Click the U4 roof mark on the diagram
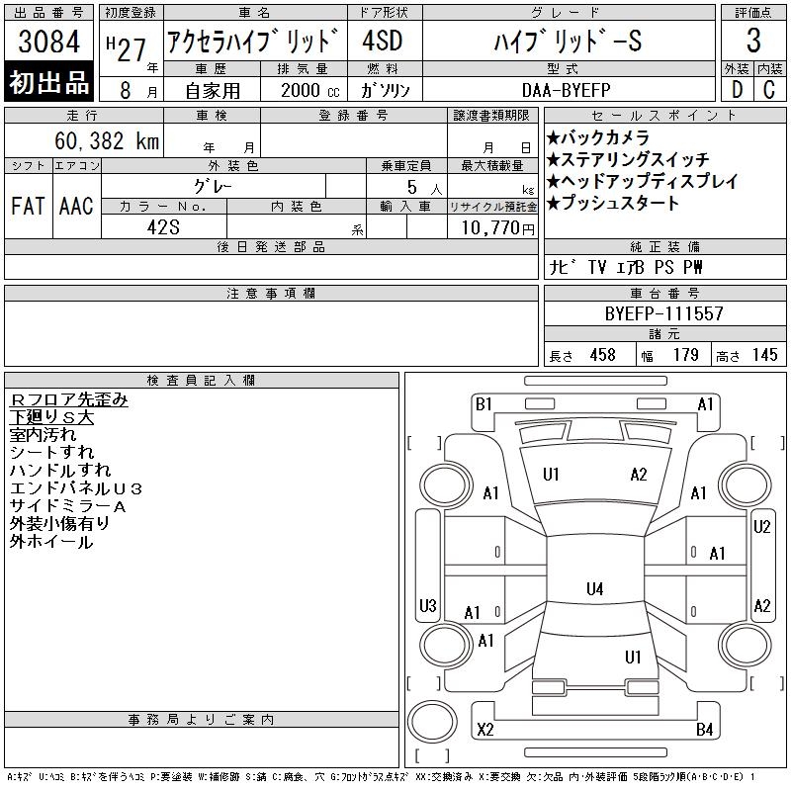The height and width of the screenshot is (791, 791). coord(594,589)
